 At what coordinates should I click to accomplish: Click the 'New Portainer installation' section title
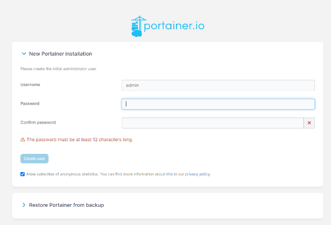(x=60, y=54)
